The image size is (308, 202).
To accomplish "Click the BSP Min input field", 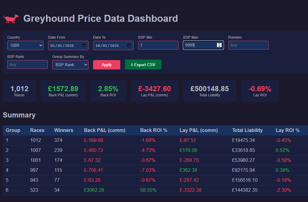I will point(158,45).
